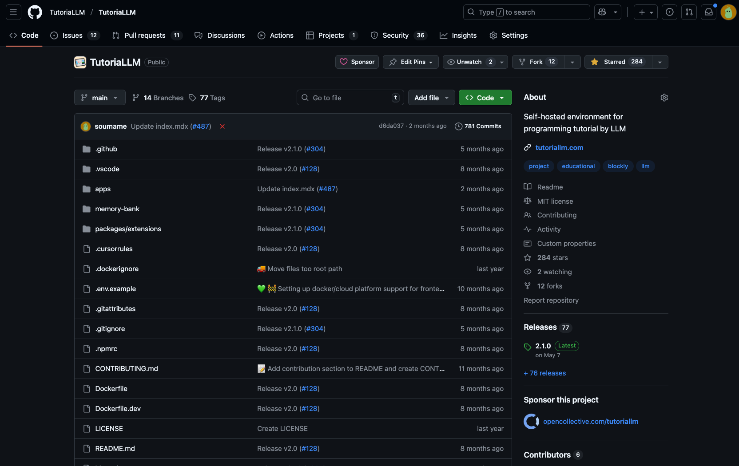Open the Dockerfile.dev file

coord(118,409)
